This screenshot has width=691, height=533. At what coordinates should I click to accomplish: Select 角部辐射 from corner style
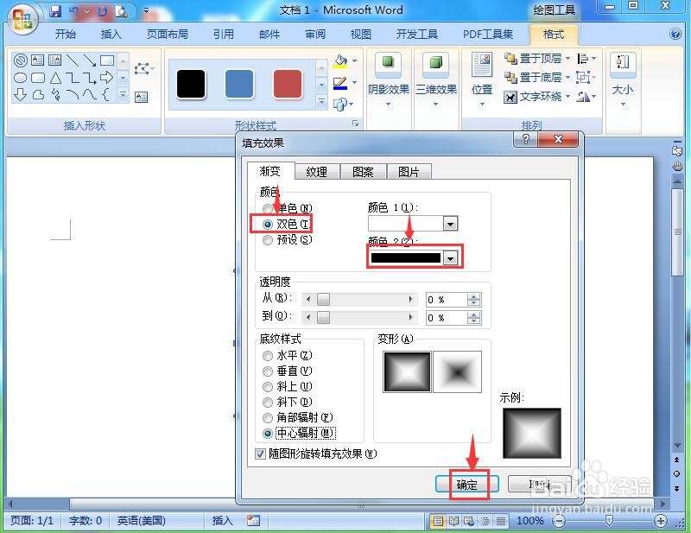(x=267, y=417)
